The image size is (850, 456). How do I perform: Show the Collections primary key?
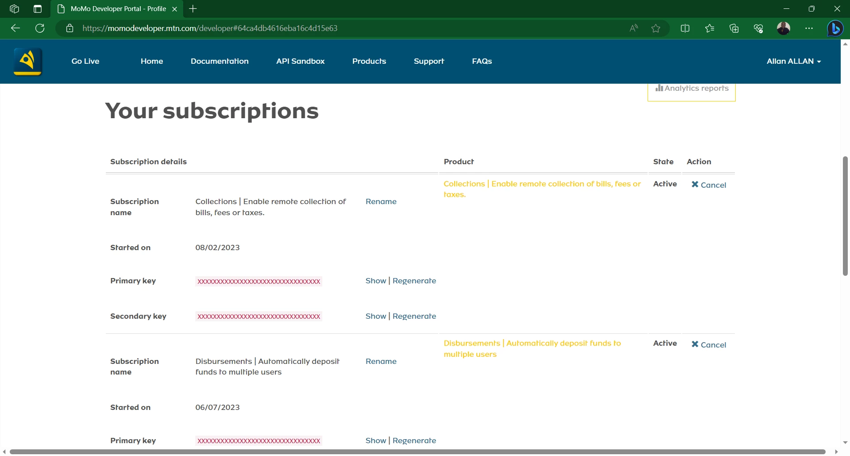[x=375, y=281]
